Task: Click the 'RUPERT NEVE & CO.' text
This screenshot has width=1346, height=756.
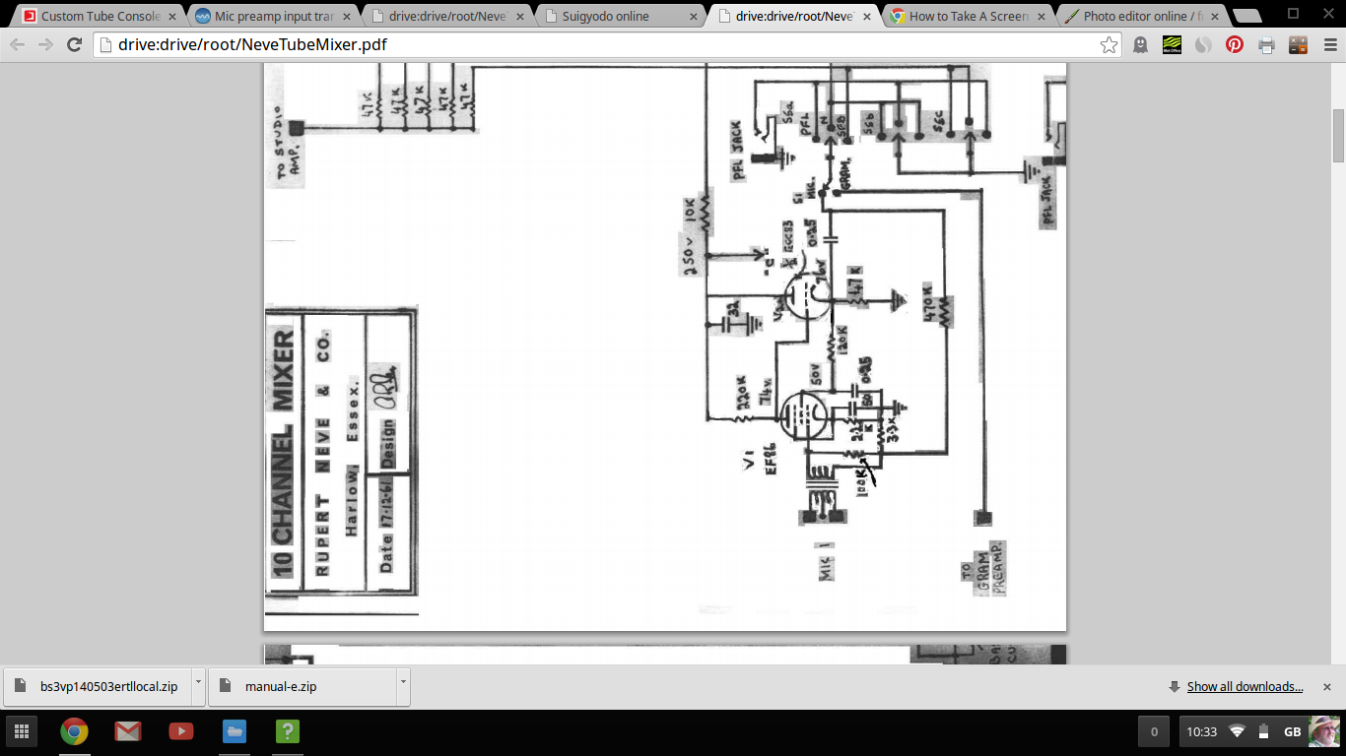Action: 322,453
